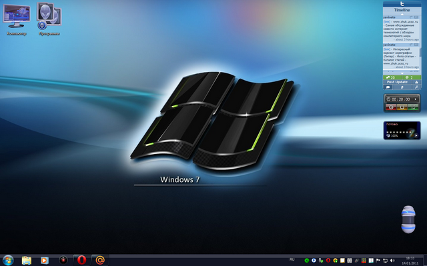The image size is (427, 266).
Task: Open the red-green meter bars tray icon
Action: click(364, 261)
